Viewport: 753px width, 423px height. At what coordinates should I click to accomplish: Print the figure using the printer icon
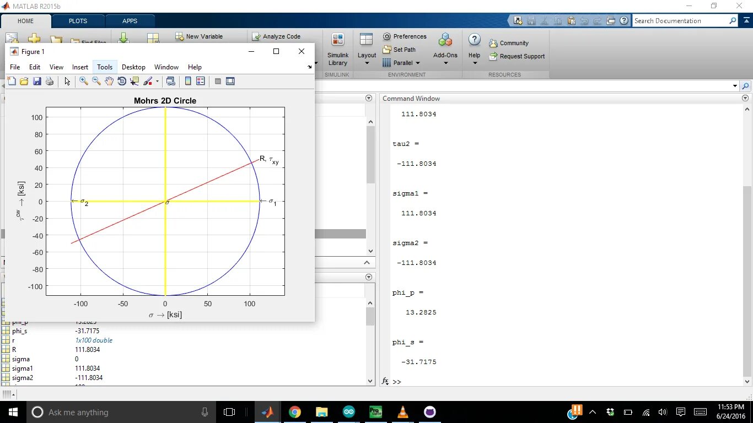50,81
